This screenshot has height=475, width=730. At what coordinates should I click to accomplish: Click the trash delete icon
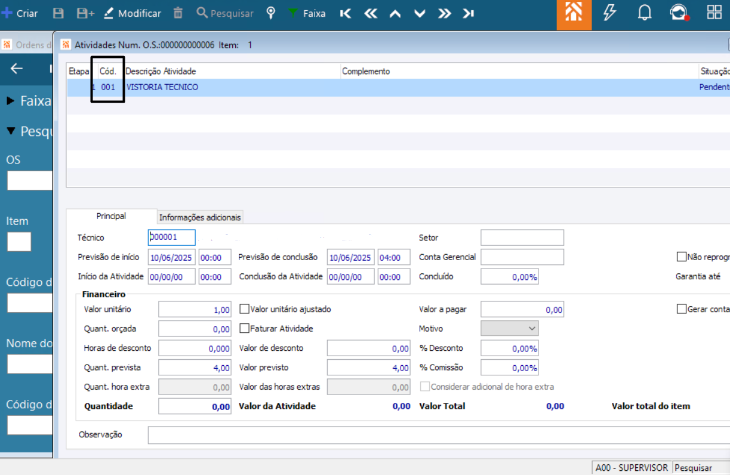178,13
